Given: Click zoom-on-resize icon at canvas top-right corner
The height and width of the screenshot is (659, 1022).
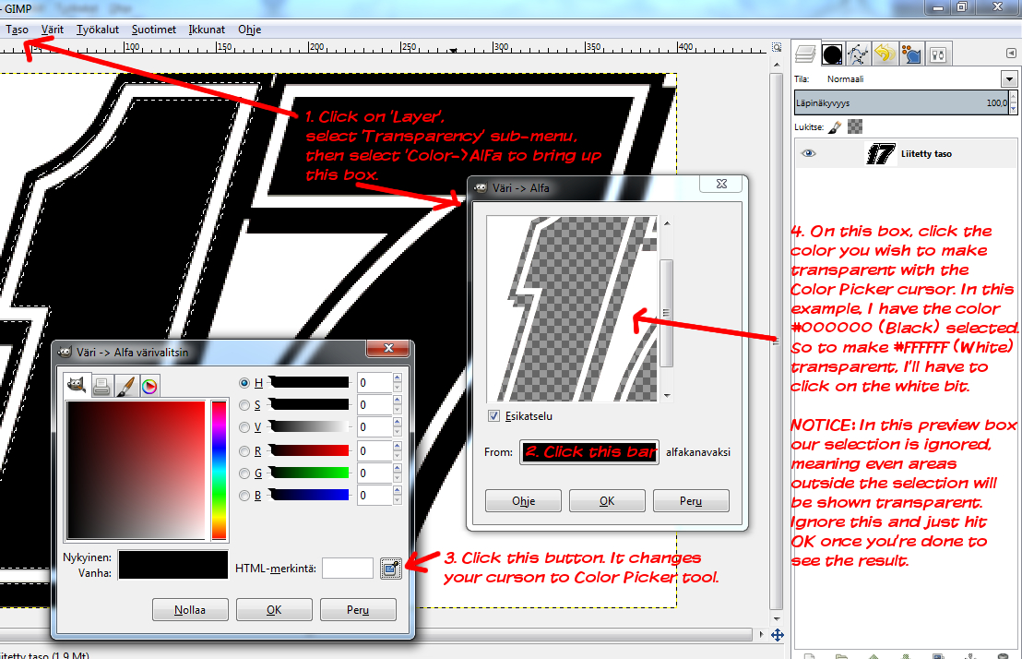Looking at the screenshot, I should [x=777, y=47].
